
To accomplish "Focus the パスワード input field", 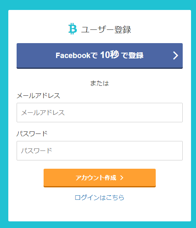I will pyautogui.click(x=100, y=150).
